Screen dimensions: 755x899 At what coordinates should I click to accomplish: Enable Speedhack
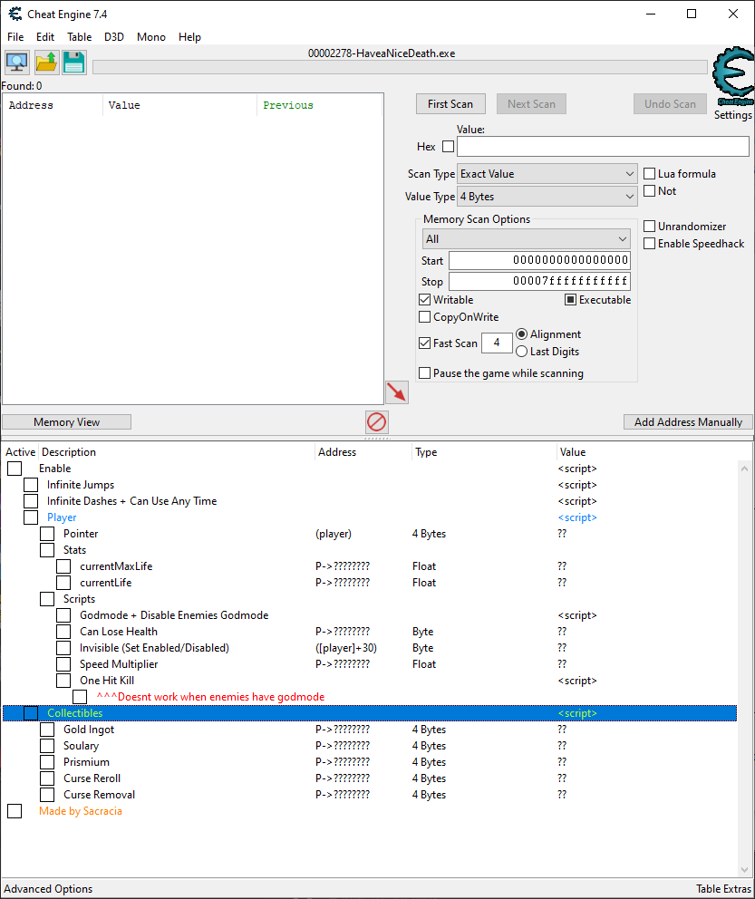click(649, 243)
